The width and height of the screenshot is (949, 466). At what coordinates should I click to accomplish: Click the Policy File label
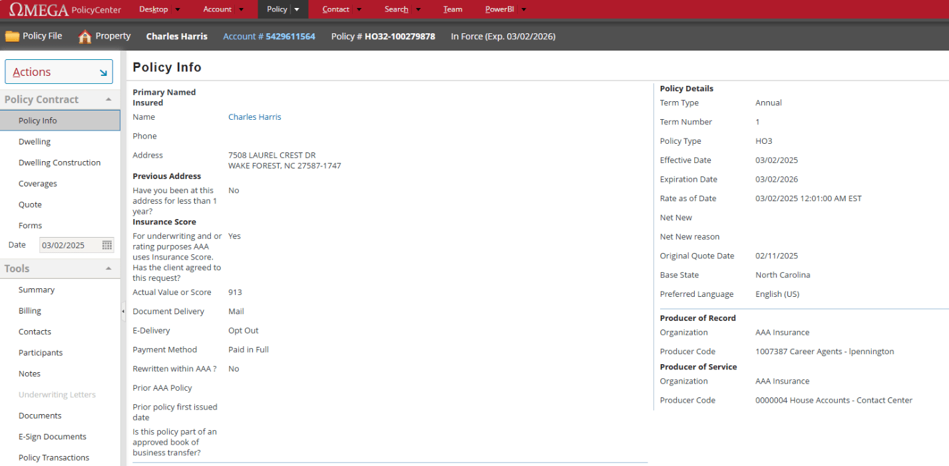[43, 36]
